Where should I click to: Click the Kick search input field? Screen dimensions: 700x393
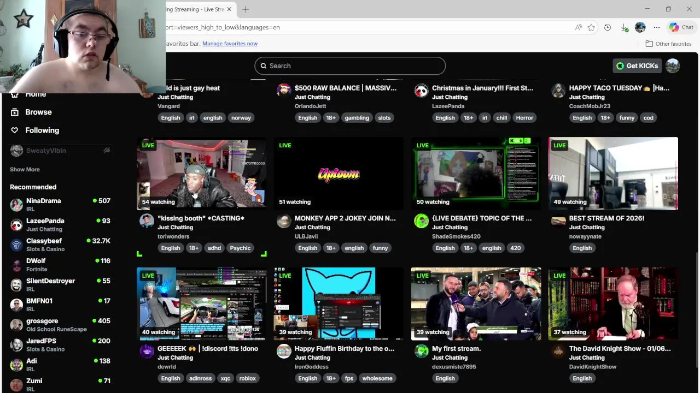(350, 65)
